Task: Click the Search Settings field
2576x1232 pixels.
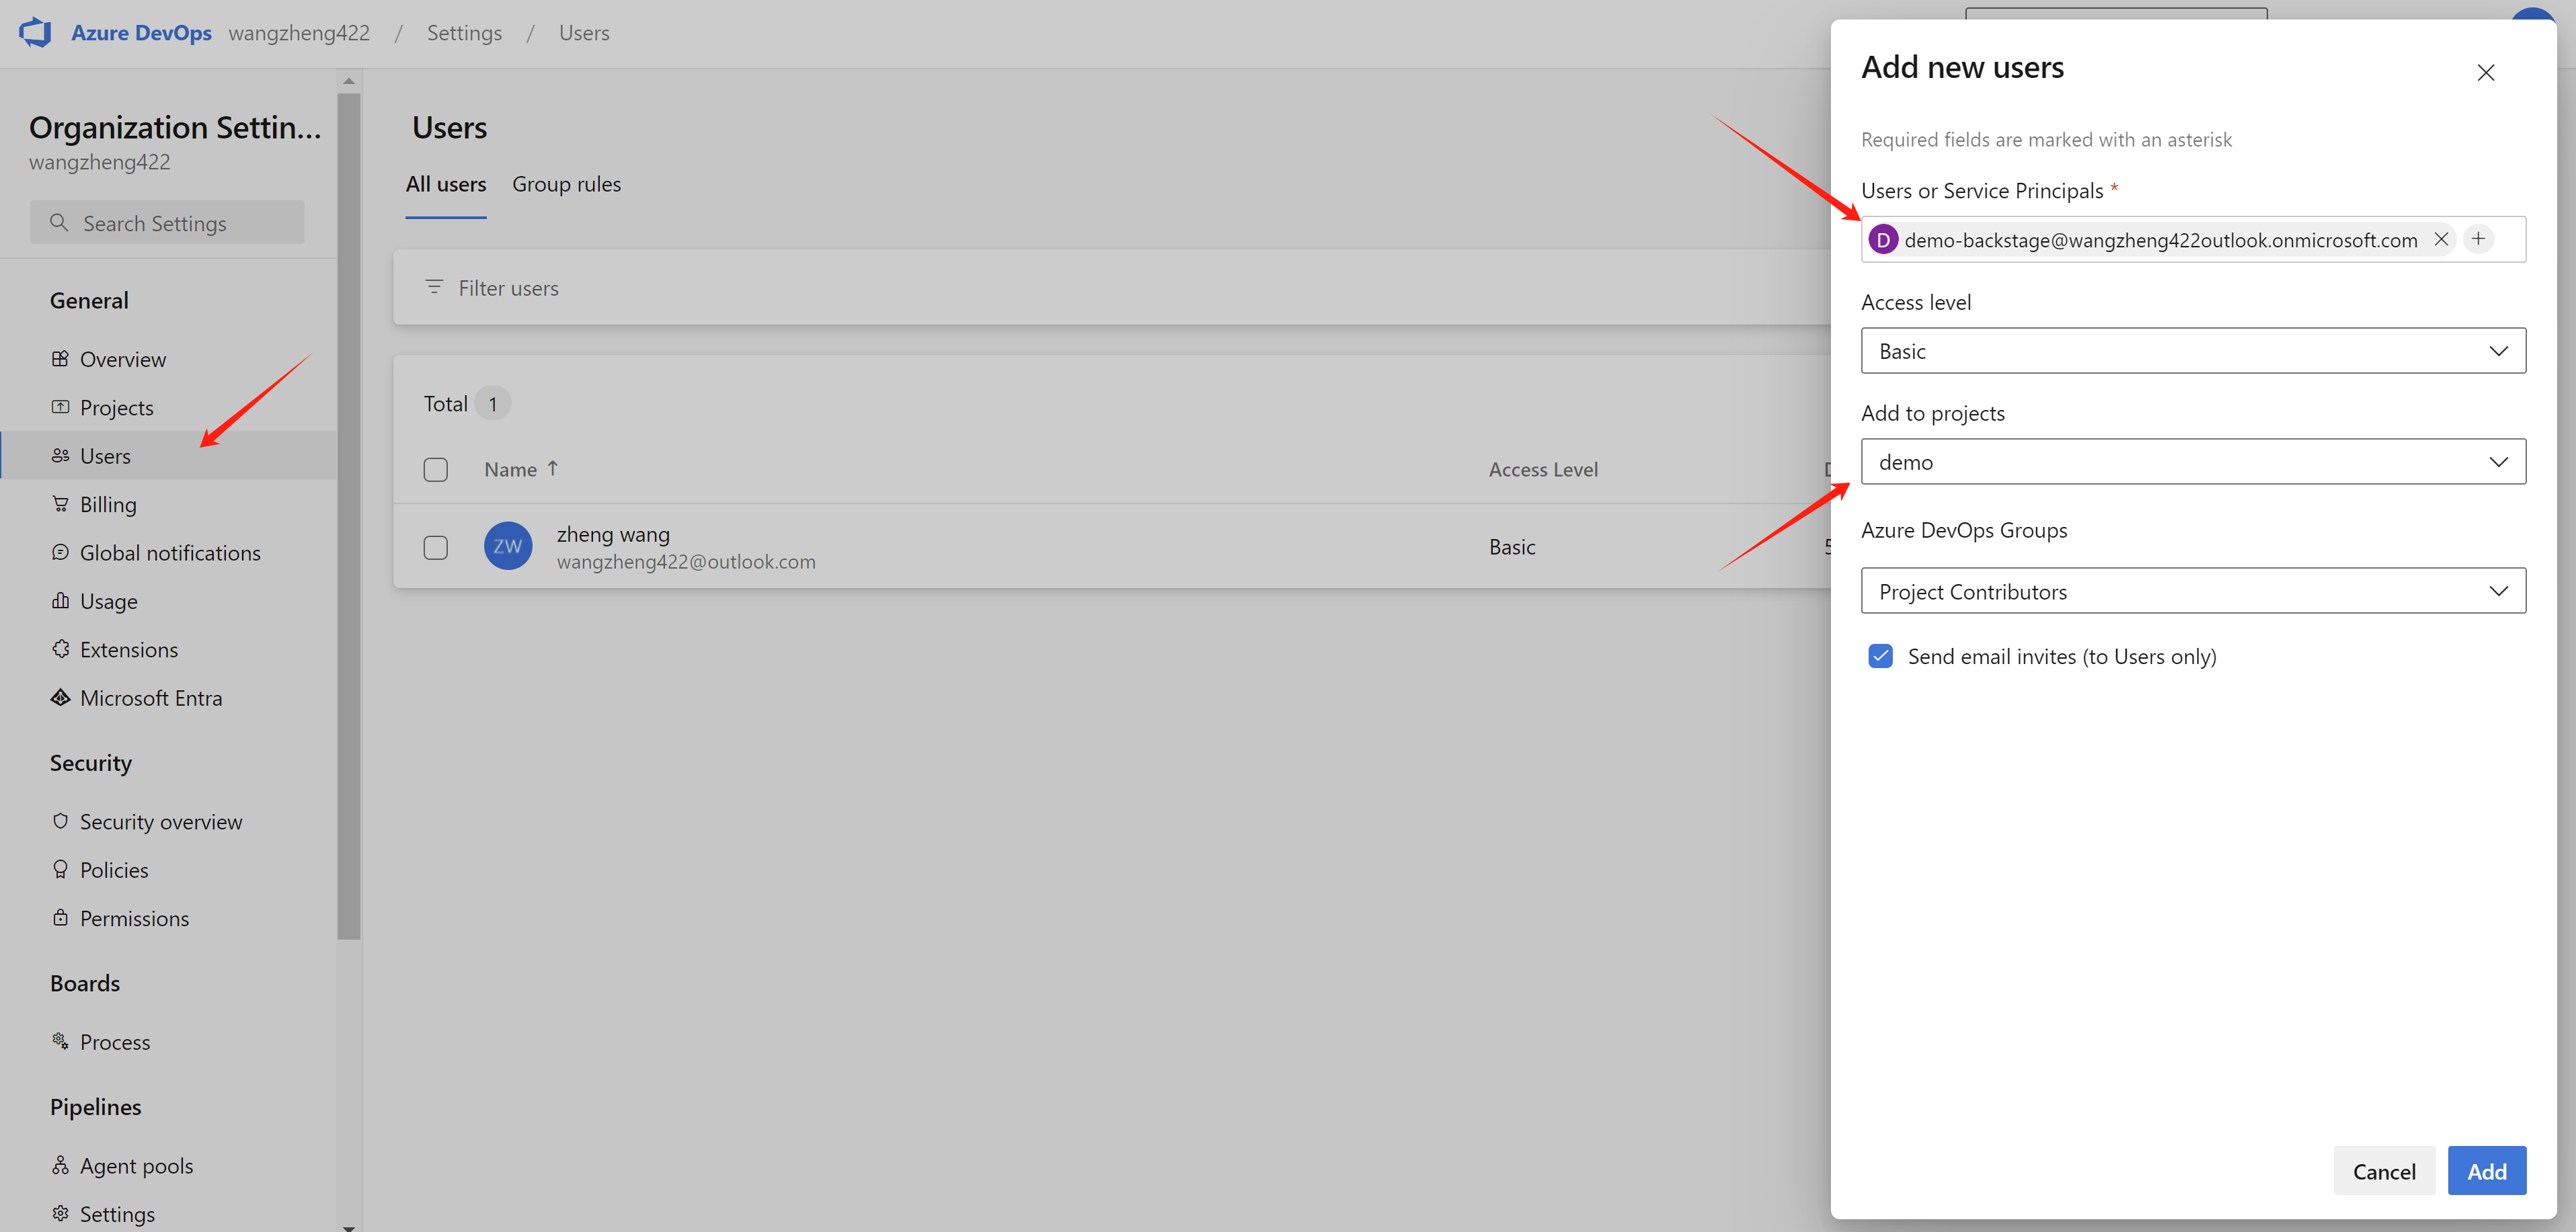Action: (x=168, y=224)
